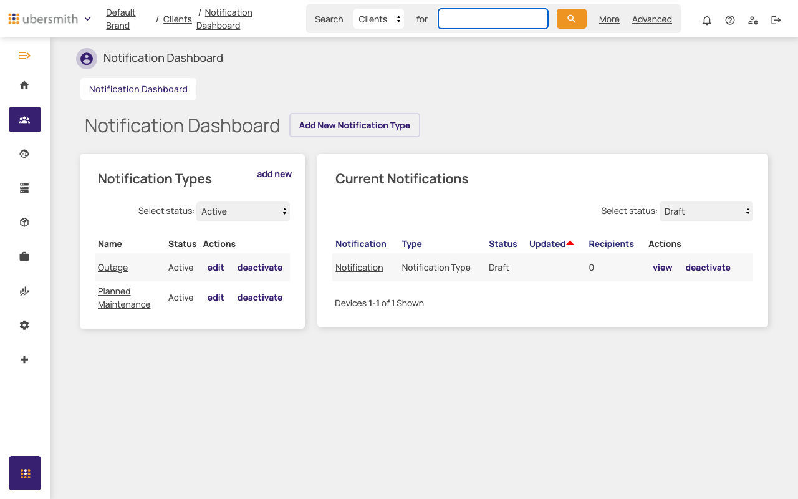The height and width of the screenshot is (499, 798).
Task: Go to Default Brand breadcrumb
Action: point(121,19)
